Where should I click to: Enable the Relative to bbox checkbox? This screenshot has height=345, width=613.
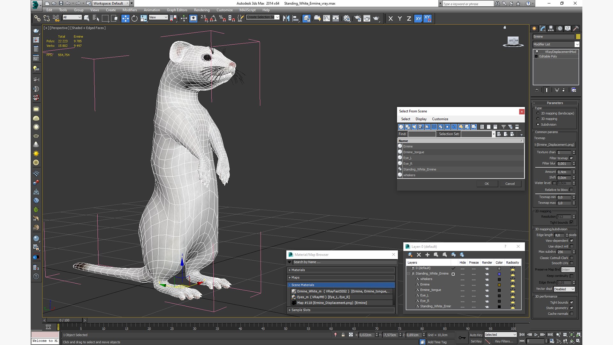click(x=571, y=190)
